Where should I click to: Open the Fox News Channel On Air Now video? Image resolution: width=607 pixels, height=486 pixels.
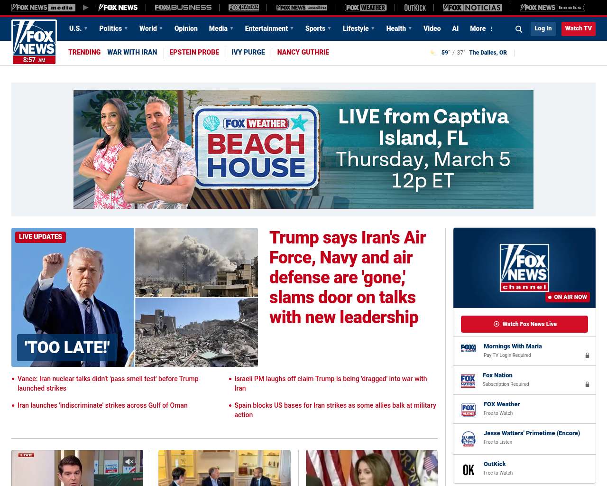pyautogui.click(x=524, y=268)
